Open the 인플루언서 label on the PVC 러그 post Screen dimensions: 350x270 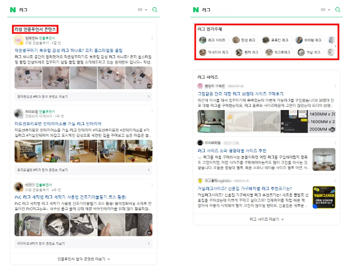[44, 185]
